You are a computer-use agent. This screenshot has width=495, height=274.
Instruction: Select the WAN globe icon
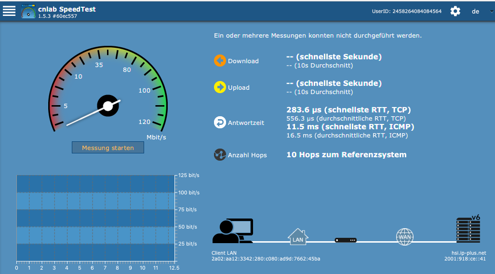[404, 237]
